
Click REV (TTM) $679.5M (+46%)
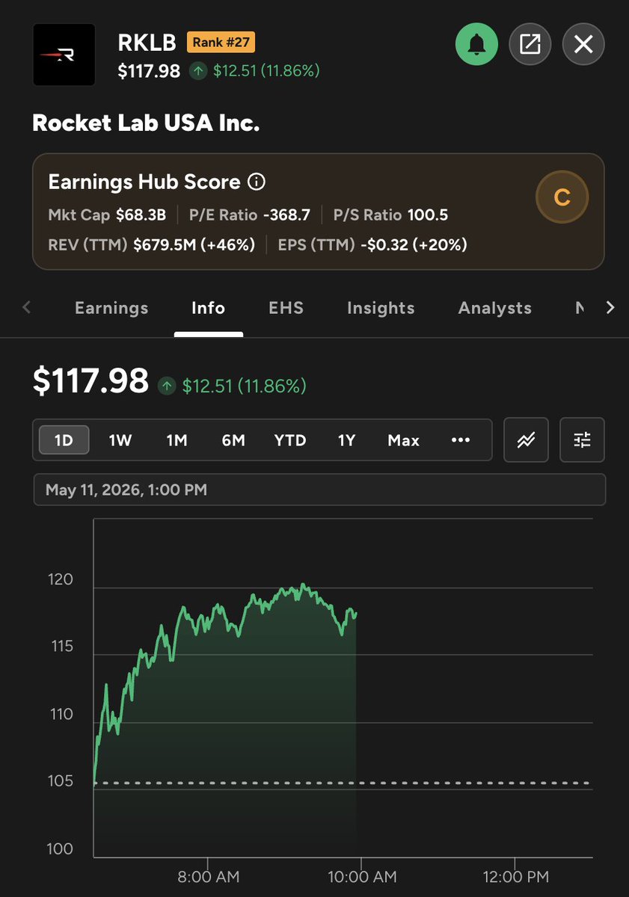click(x=152, y=244)
